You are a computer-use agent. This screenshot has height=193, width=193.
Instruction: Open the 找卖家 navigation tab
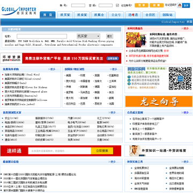[x=82, y=15]
